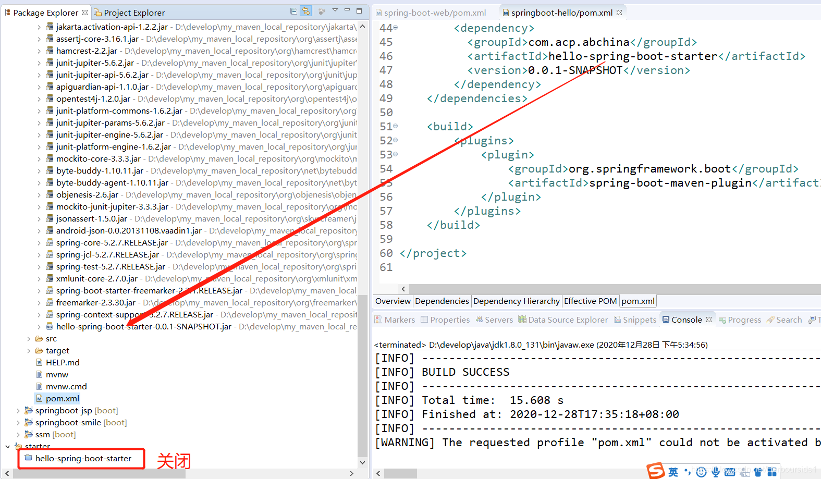Expand the jakarta.activation-api-1.2.2.jar node

[x=39, y=27]
